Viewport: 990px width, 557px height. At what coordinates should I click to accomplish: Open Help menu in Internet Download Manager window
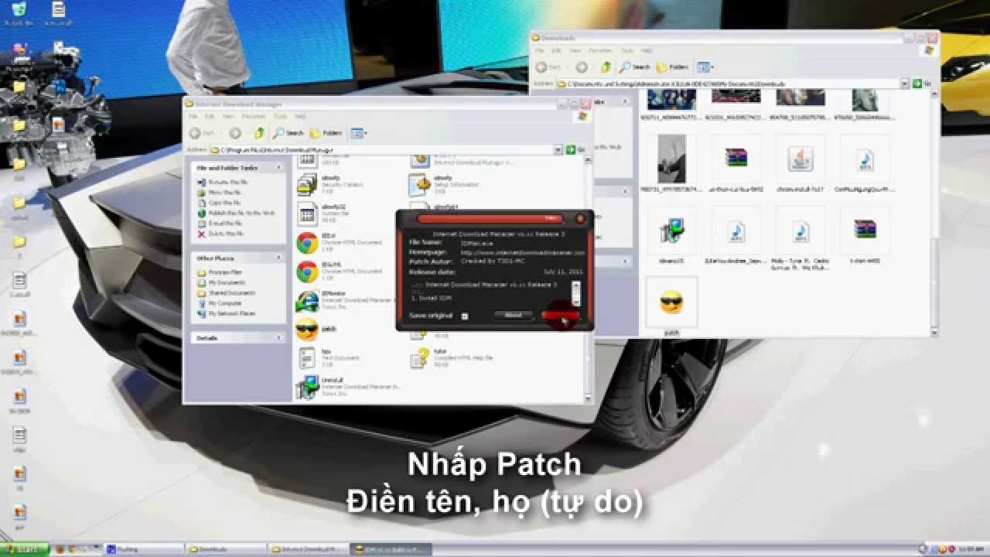[300, 116]
